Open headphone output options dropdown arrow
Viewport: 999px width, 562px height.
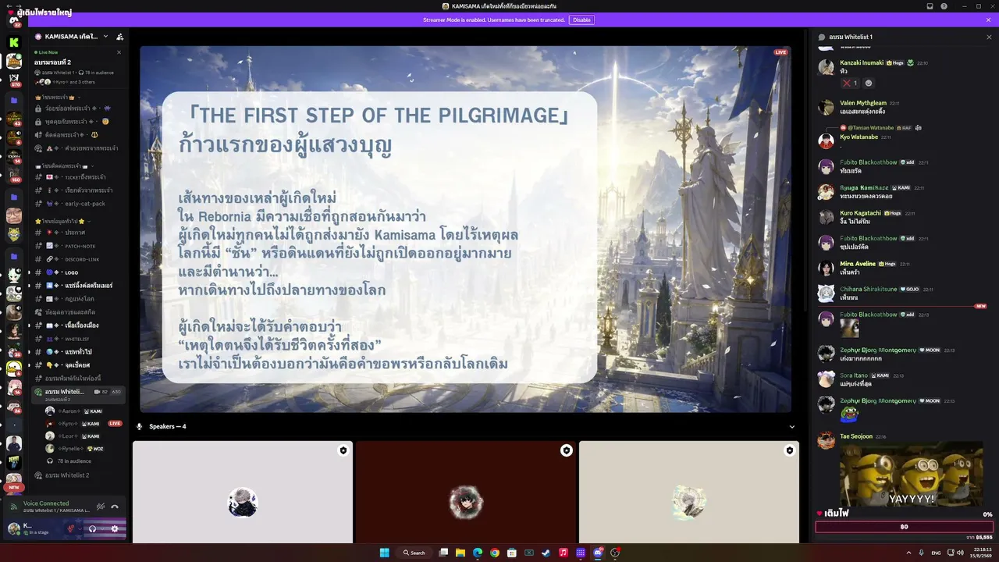[x=101, y=528]
